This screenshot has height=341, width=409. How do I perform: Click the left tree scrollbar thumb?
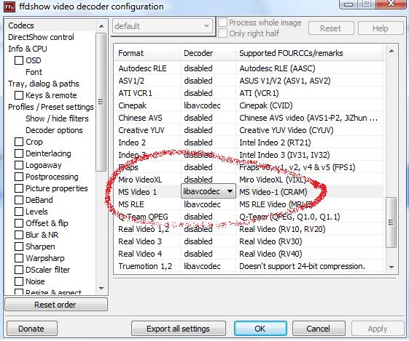101,102
